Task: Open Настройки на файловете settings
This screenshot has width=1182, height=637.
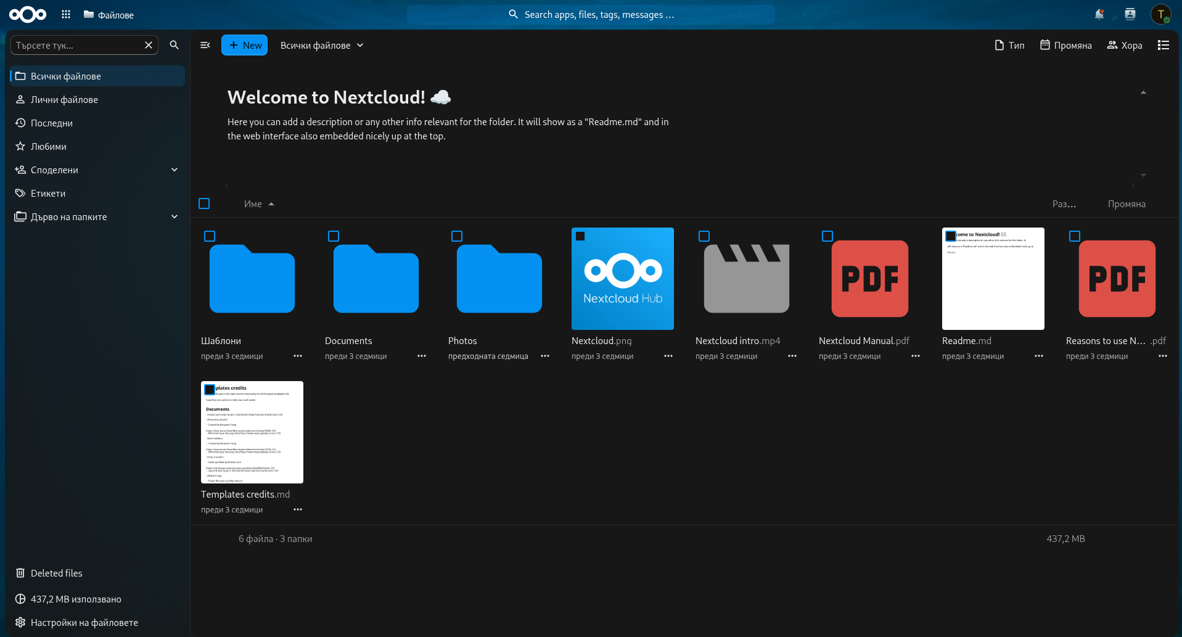Action: pos(97,622)
